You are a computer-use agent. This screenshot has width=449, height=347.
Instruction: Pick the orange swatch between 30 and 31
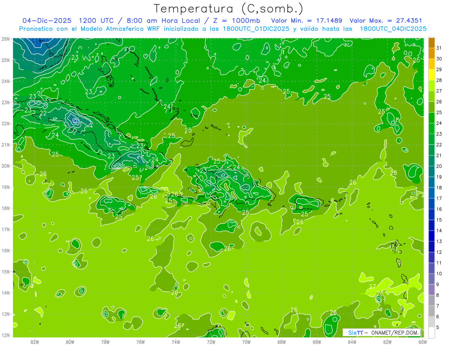click(431, 54)
